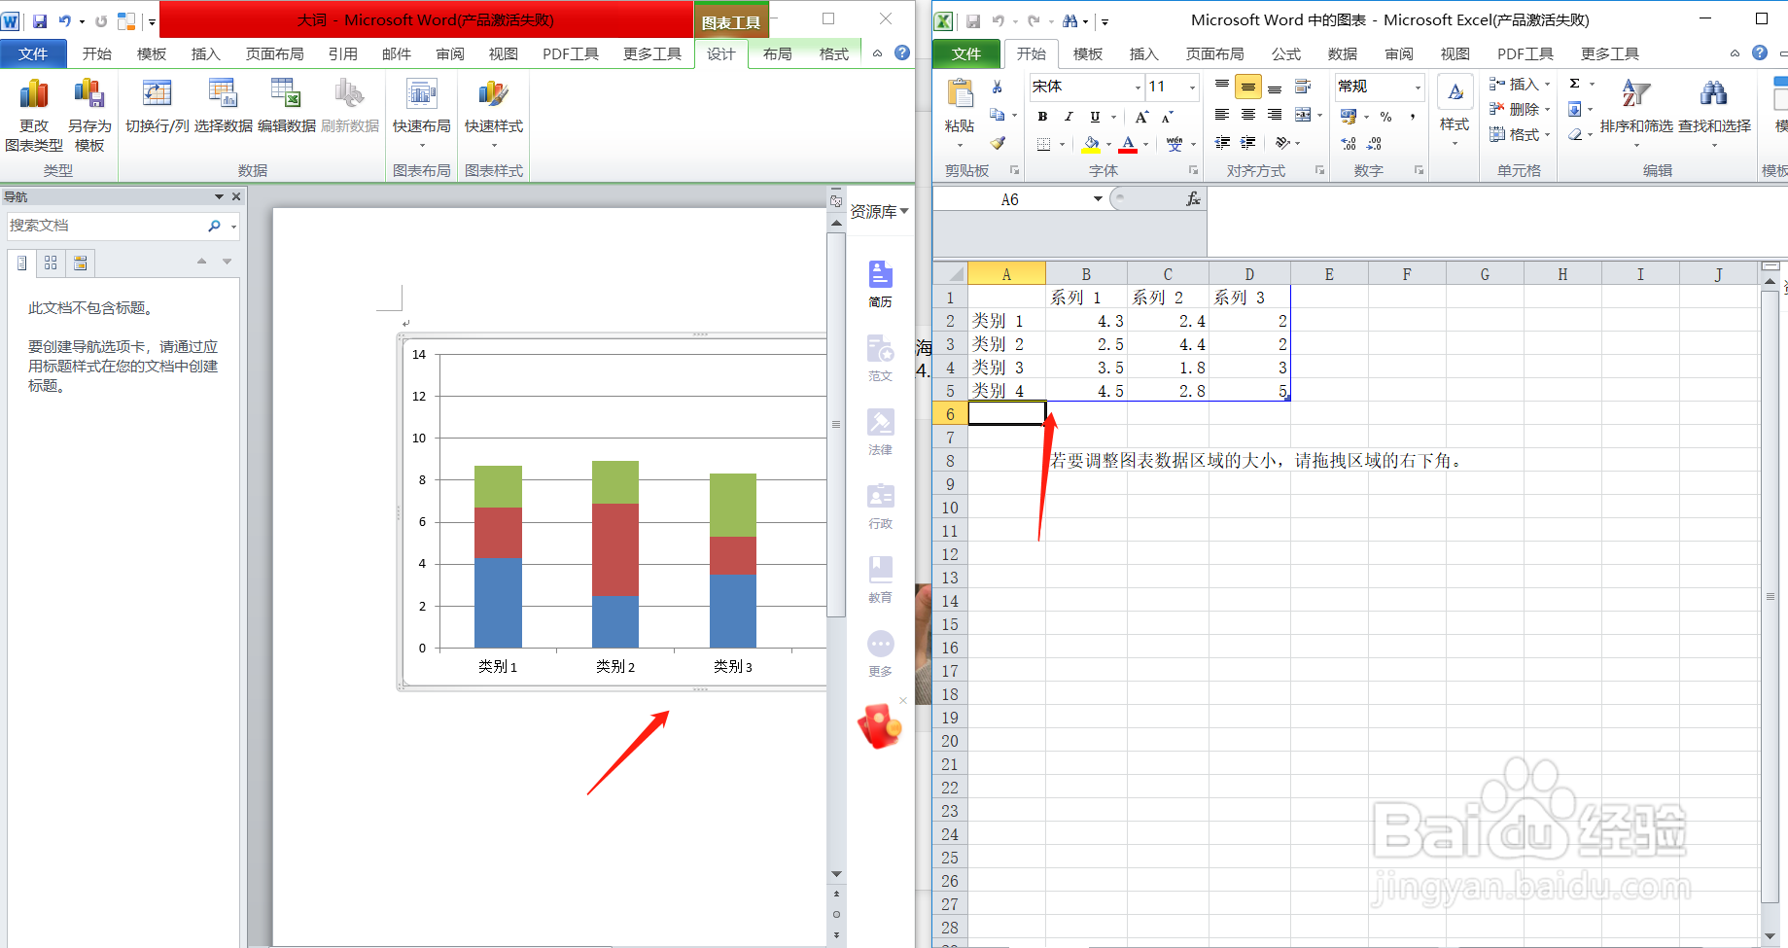Click decrease font size icon in Excel
The image size is (1788, 948).
click(x=1168, y=117)
